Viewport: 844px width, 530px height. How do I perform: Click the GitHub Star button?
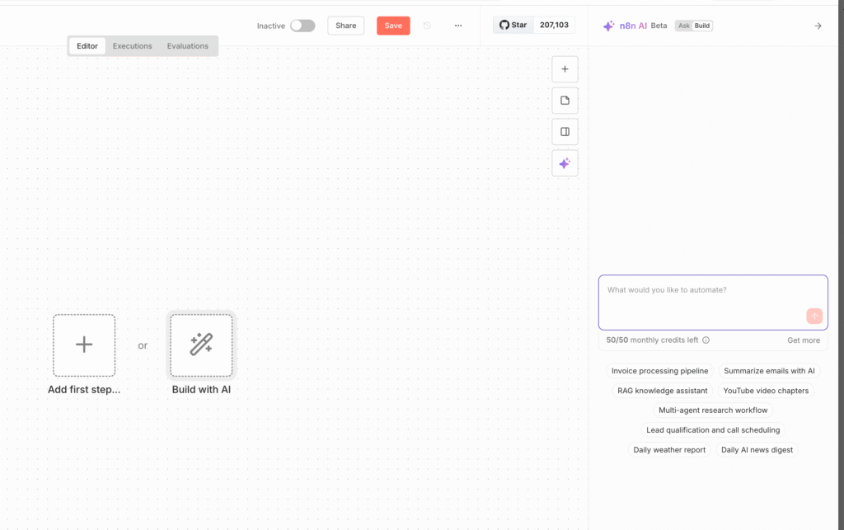click(x=513, y=26)
